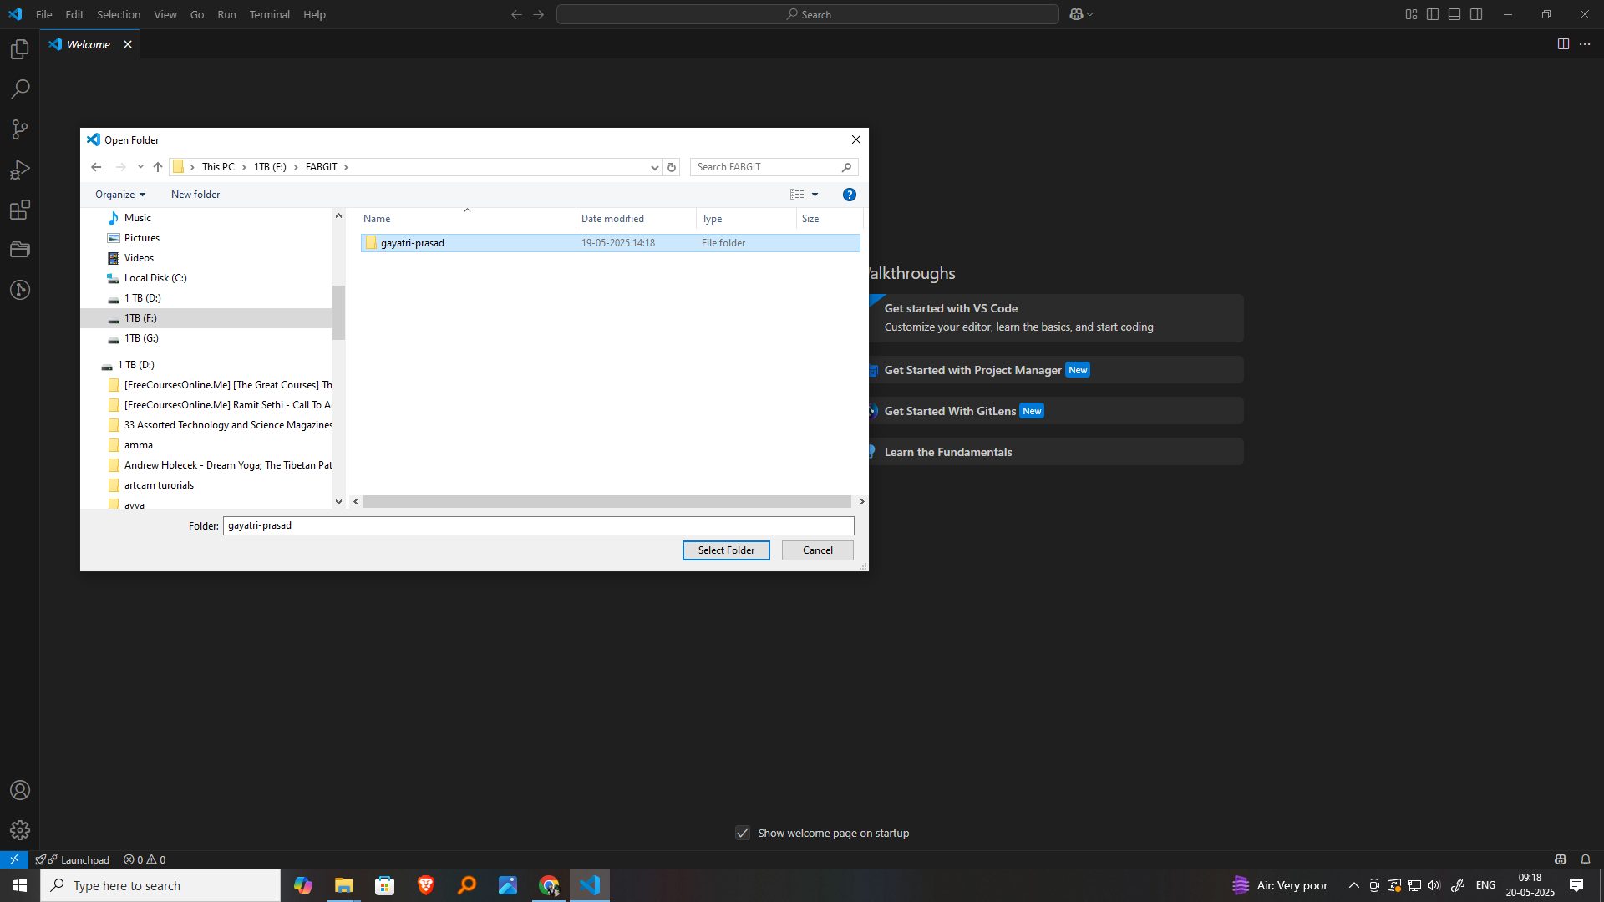This screenshot has height=902, width=1604.
Task: Toggle secondary side bar visibility
Action: 1476,14
